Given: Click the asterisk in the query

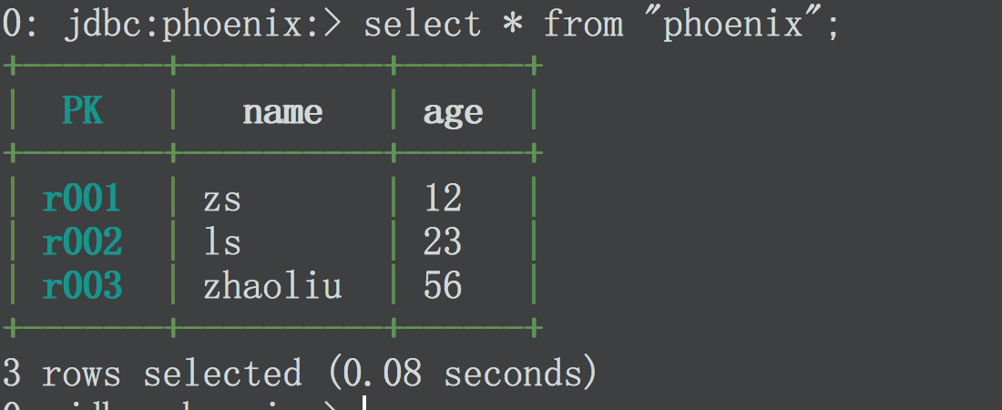Looking at the screenshot, I should click(x=513, y=25).
